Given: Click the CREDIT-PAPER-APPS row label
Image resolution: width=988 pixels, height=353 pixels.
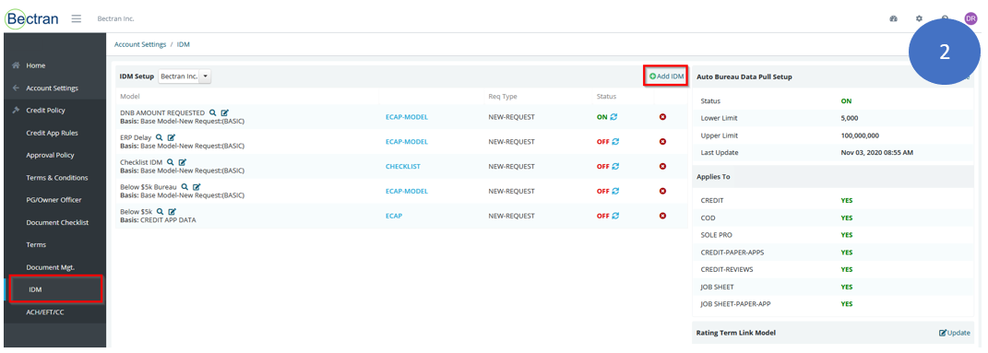Looking at the screenshot, I should pyautogui.click(x=732, y=252).
